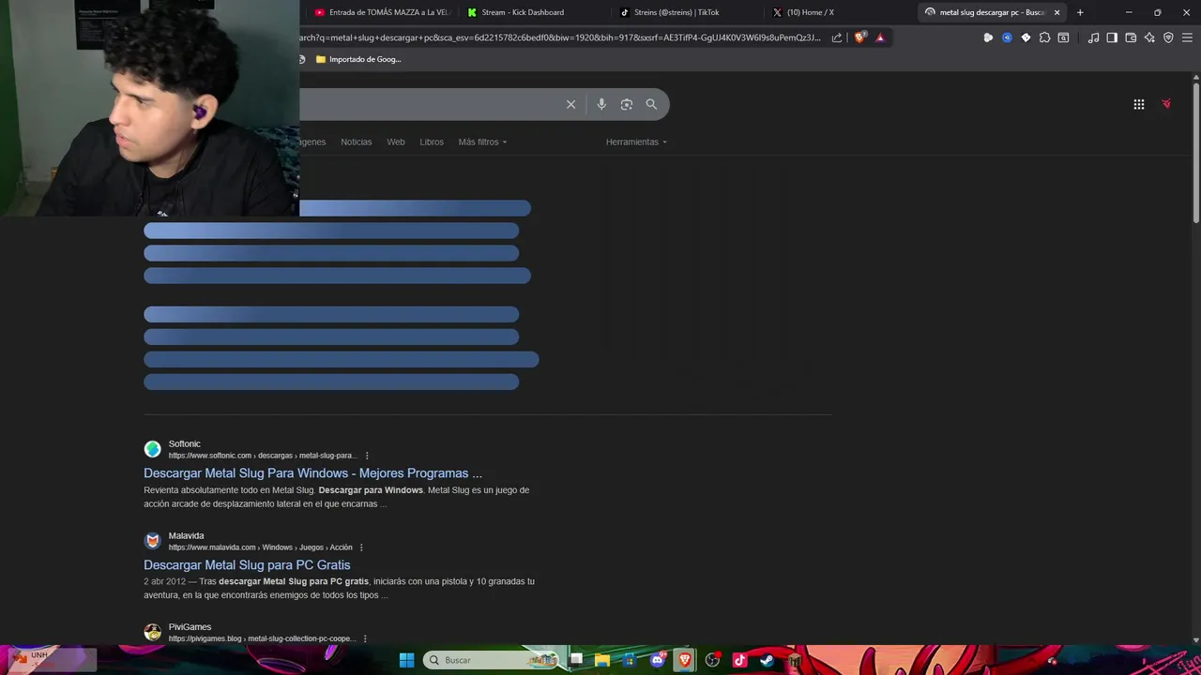Screen dimensions: 1201x675
Task: Open Microsoft Store from taskbar
Action: point(630,660)
